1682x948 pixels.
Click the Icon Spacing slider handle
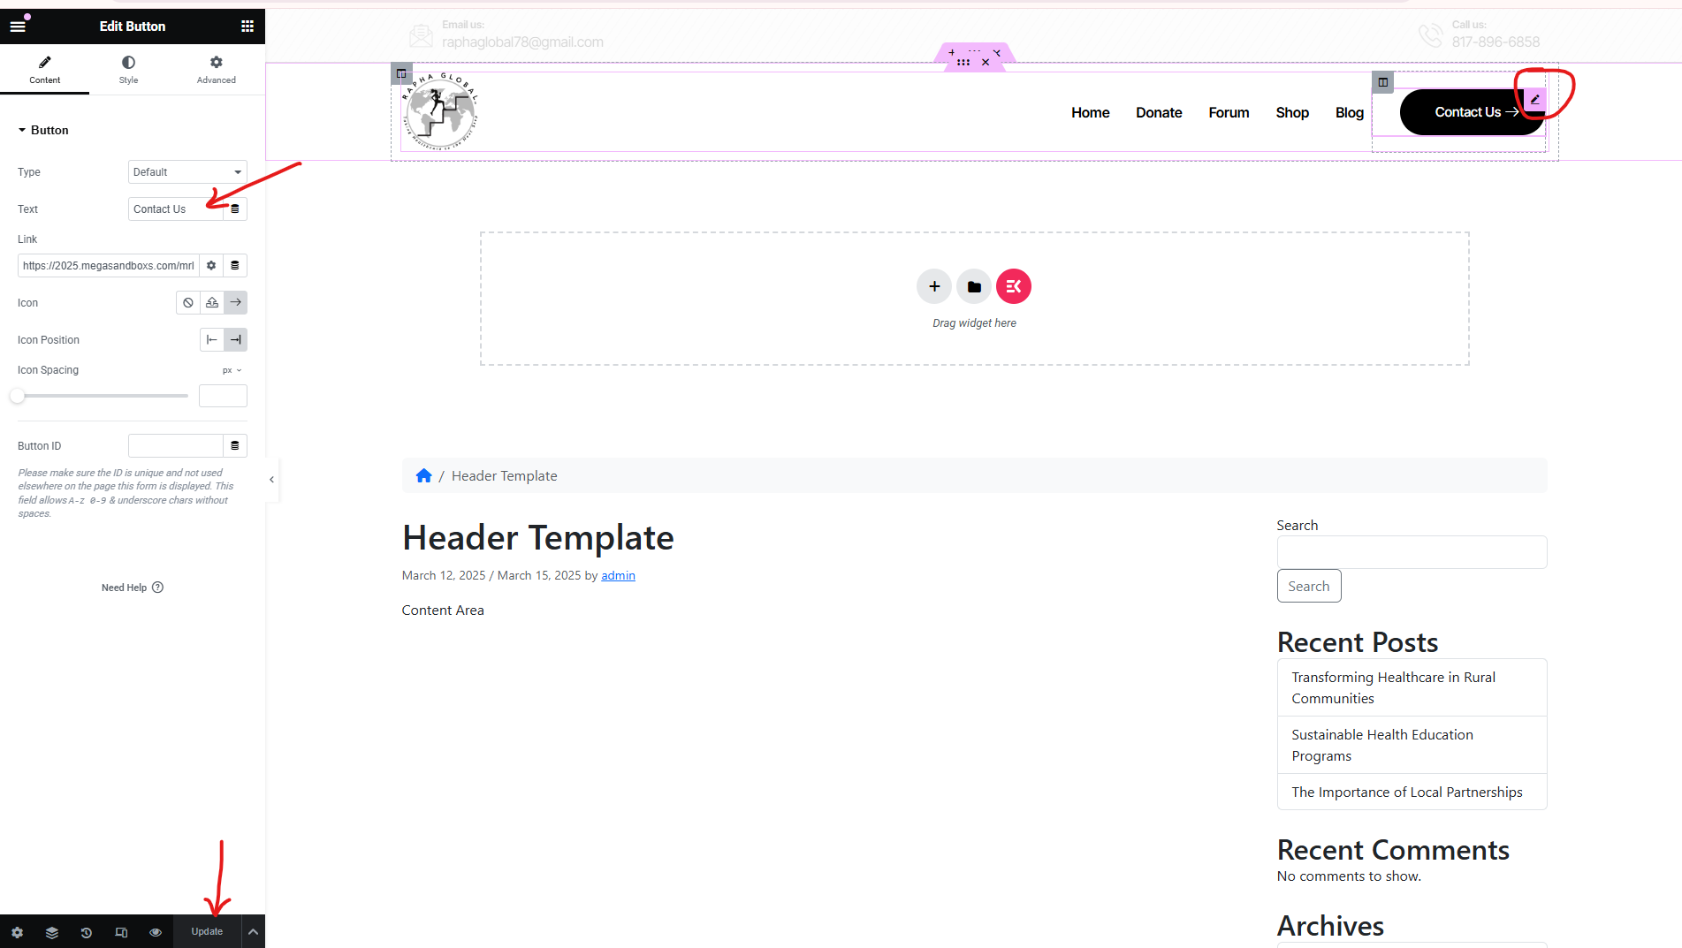18,396
